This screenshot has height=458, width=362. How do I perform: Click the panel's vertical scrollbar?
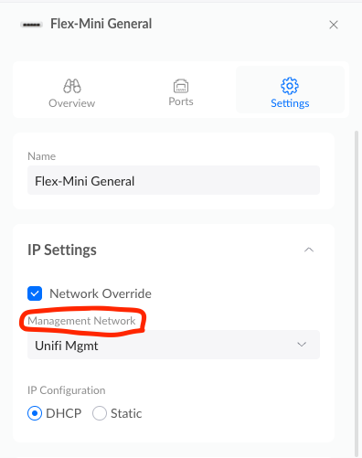pos(357,293)
